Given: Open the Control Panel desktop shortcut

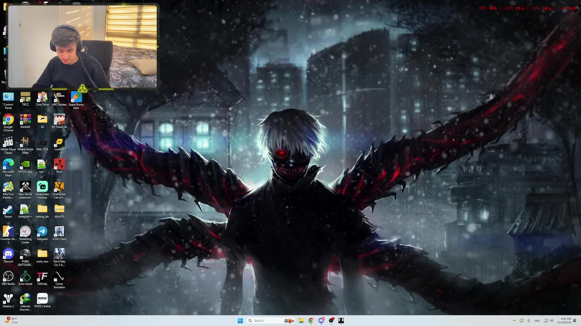Looking at the screenshot, I should point(8,100).
